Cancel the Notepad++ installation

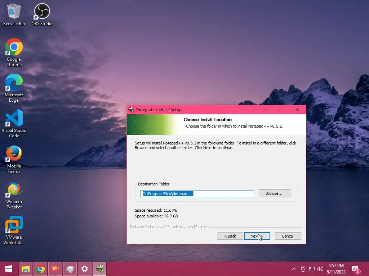coord(288,236)
